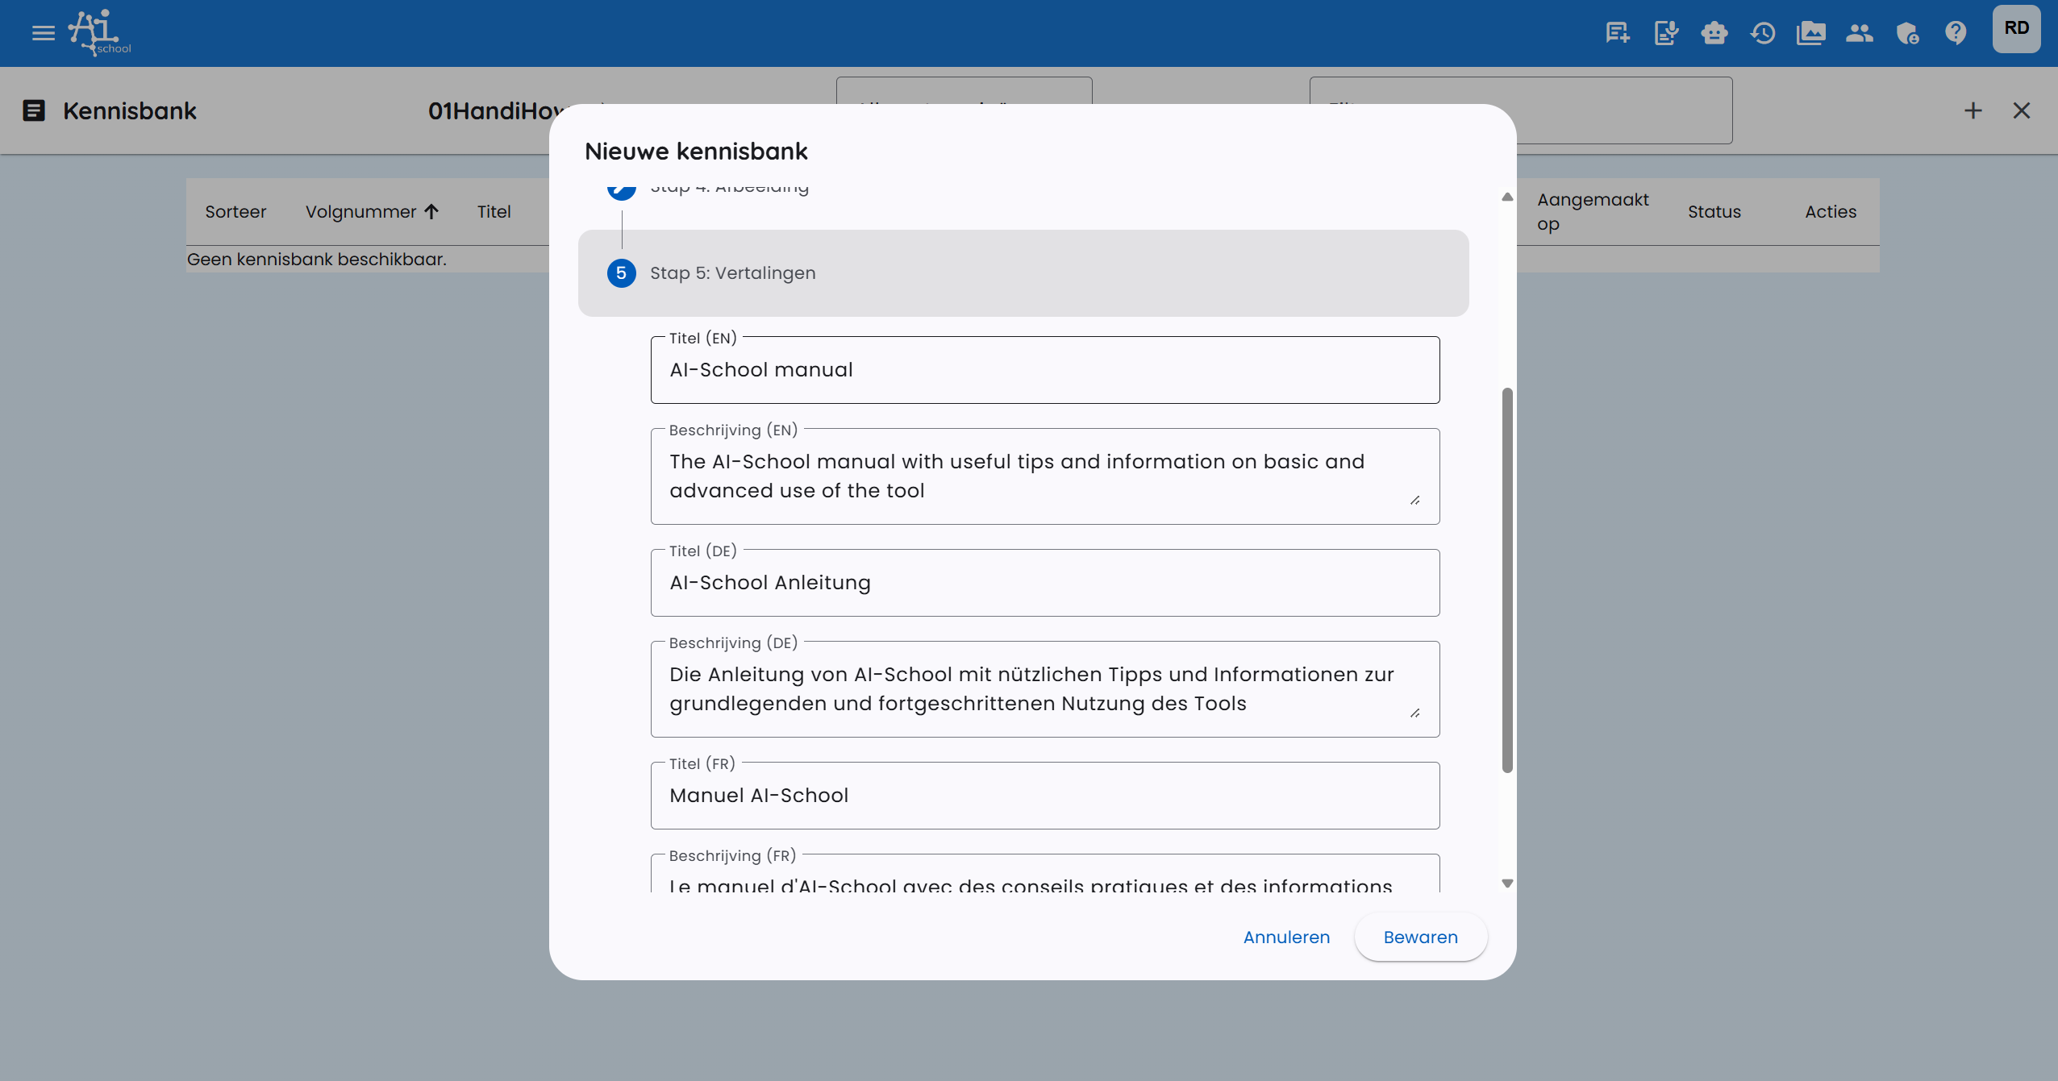Start a new chat conversation
This screenshot has height=1081, width=2058.
pos(1616,32)
